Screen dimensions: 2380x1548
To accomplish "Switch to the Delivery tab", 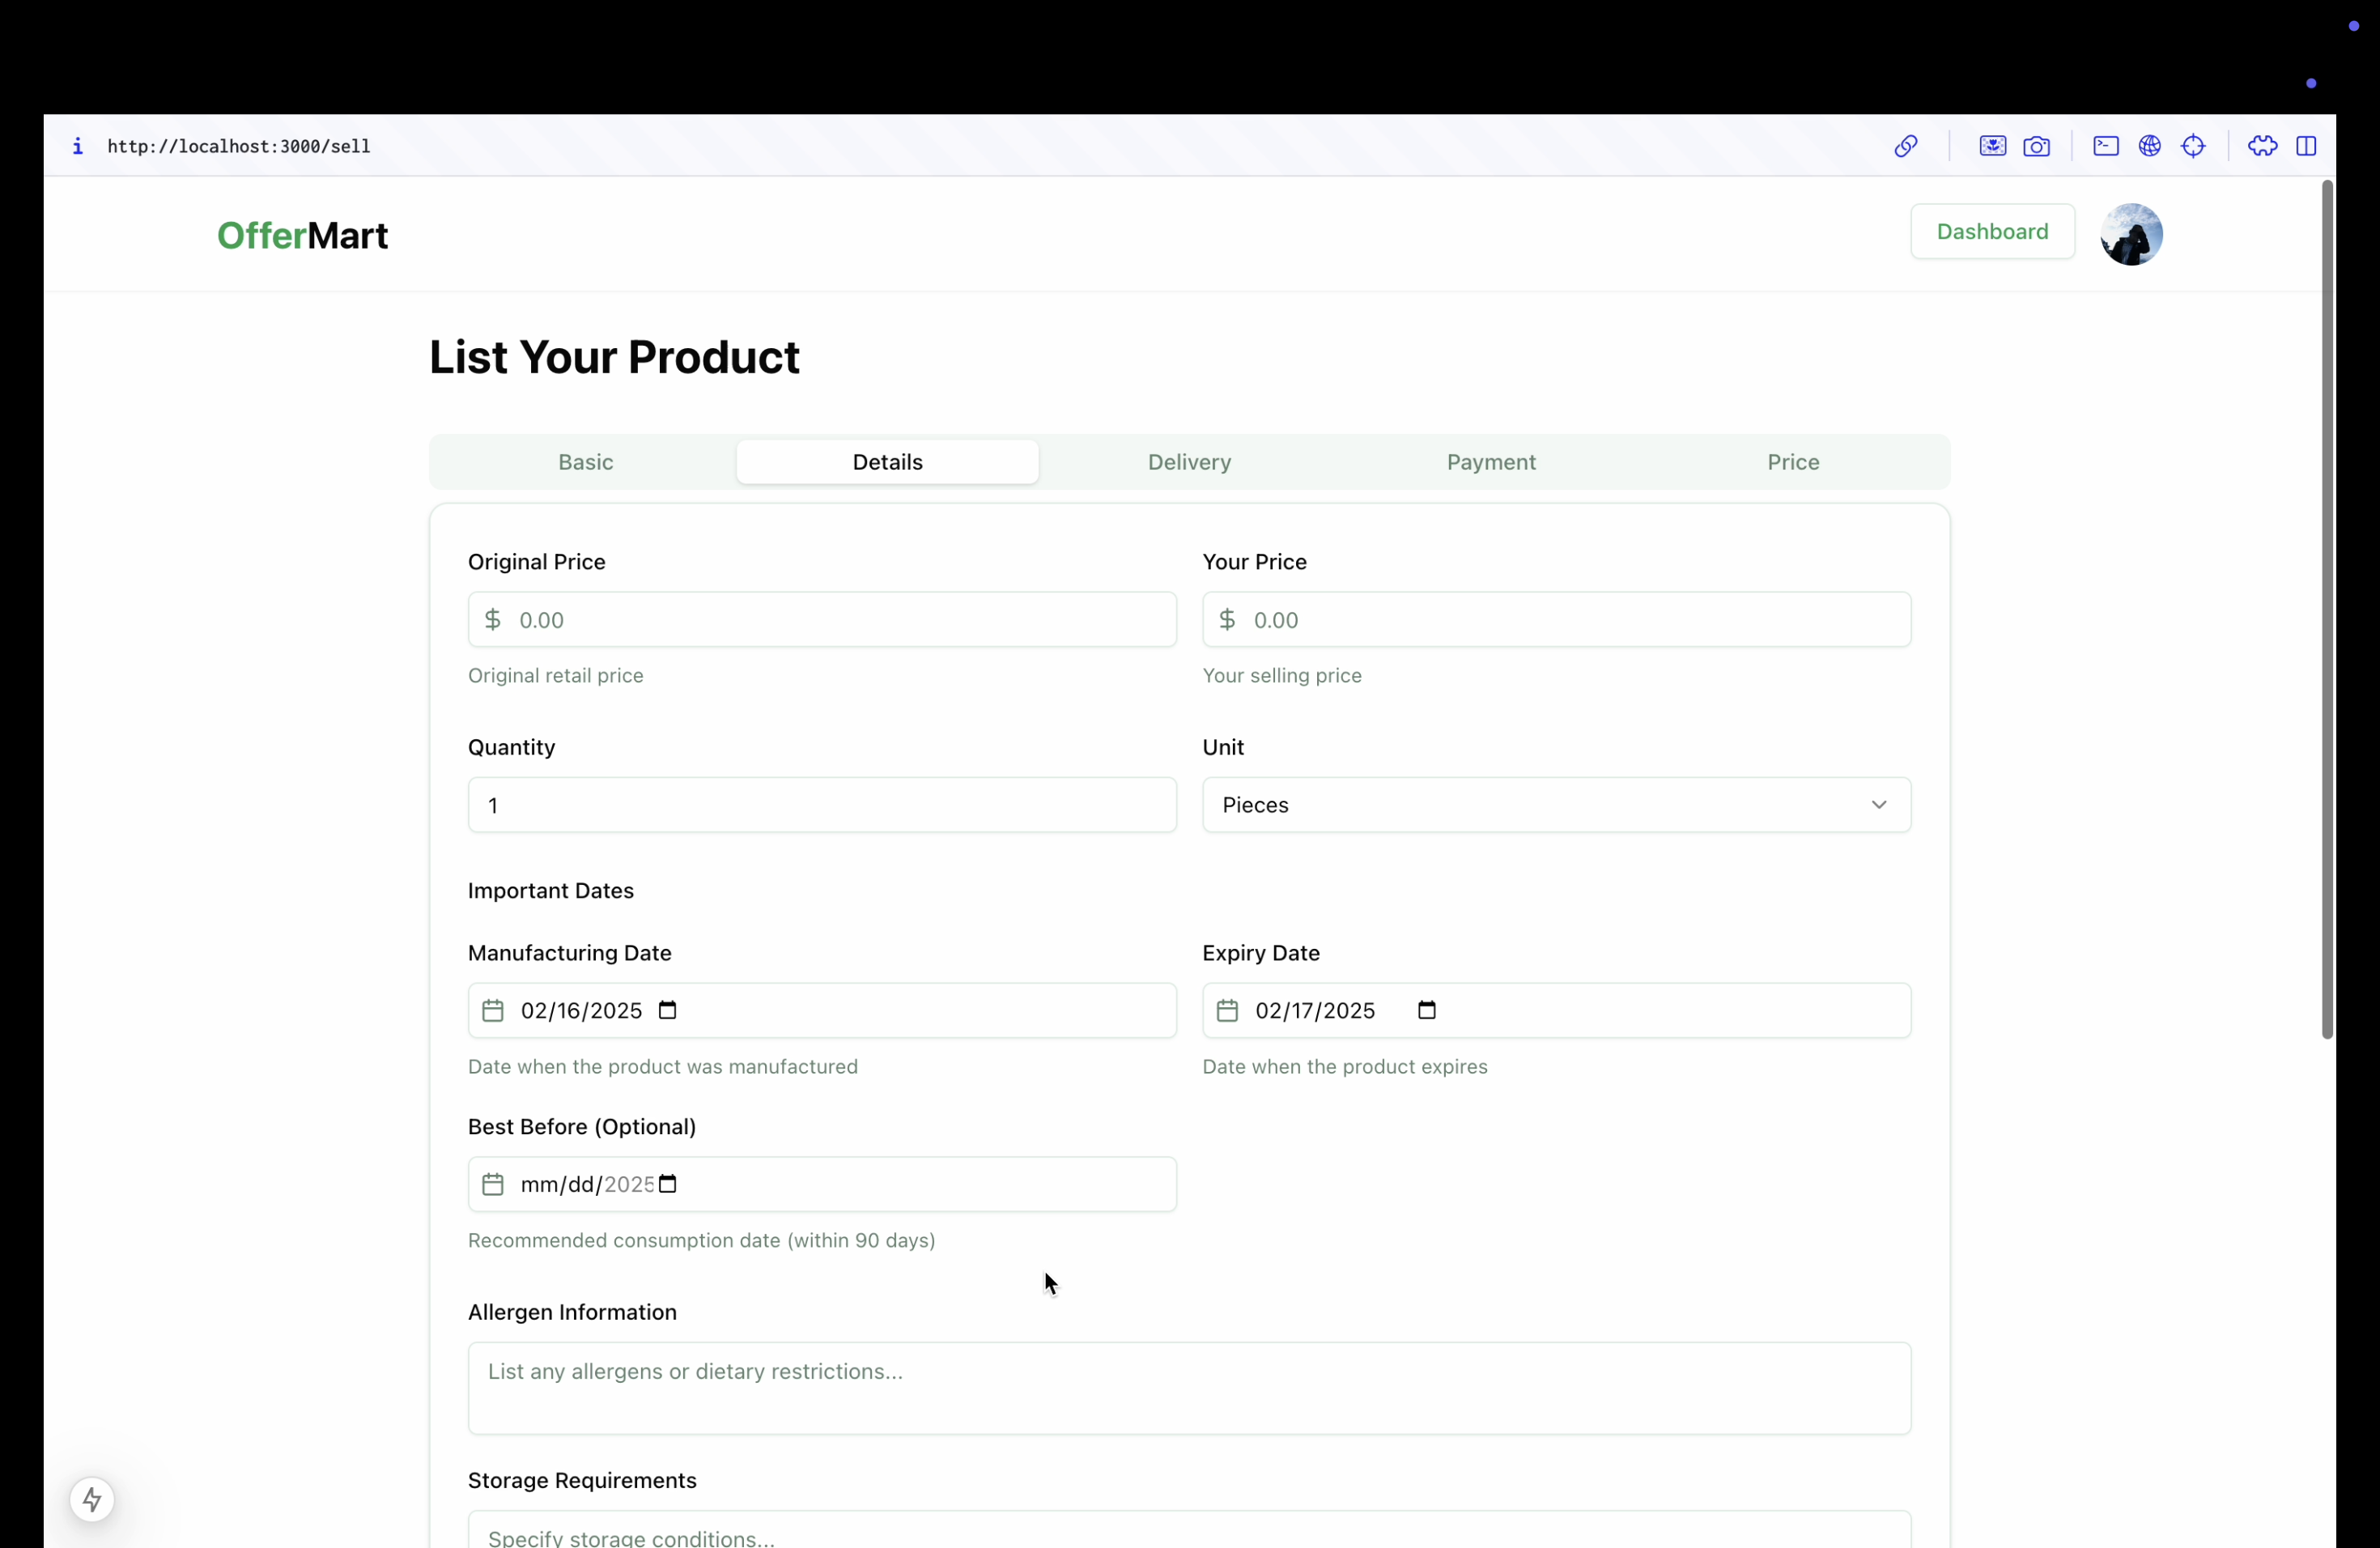I will pyautogui.click(x=1189, y=462).
